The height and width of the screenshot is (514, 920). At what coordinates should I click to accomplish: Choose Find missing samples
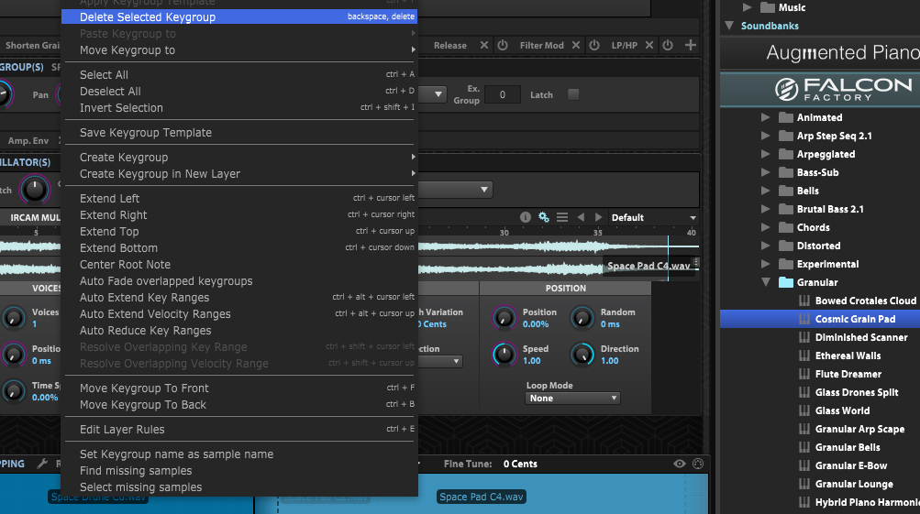[x=239, y=471]
